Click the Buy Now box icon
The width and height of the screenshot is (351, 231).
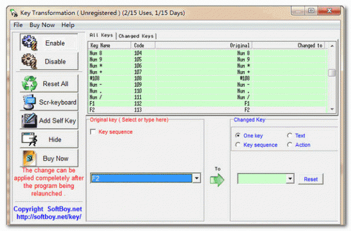[x=29, y=158]
